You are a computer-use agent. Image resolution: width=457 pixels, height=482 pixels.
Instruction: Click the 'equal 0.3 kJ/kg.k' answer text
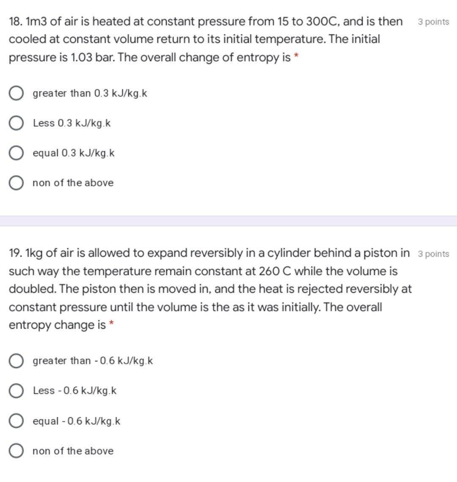pyautogui.click(x=74, y=153)
